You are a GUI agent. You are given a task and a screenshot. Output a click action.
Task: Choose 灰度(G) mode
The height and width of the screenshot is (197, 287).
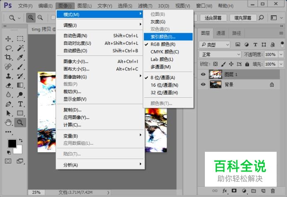pos(168,22)
